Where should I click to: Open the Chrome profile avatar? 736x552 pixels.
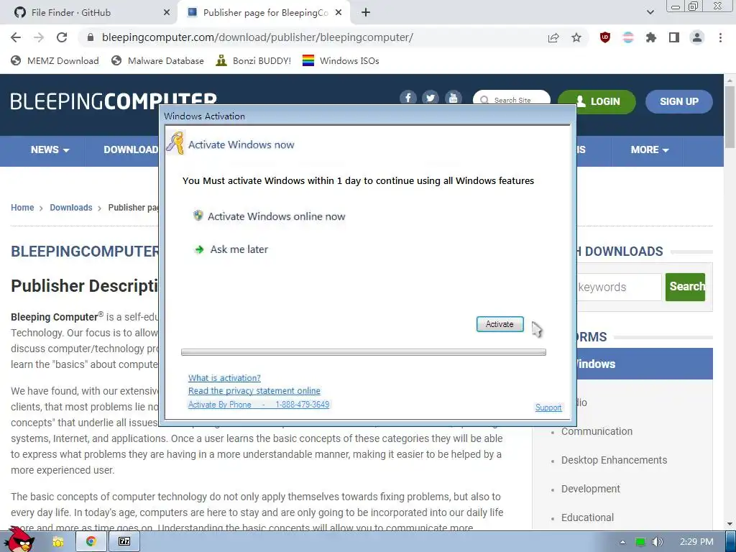(x=697, y=37)
